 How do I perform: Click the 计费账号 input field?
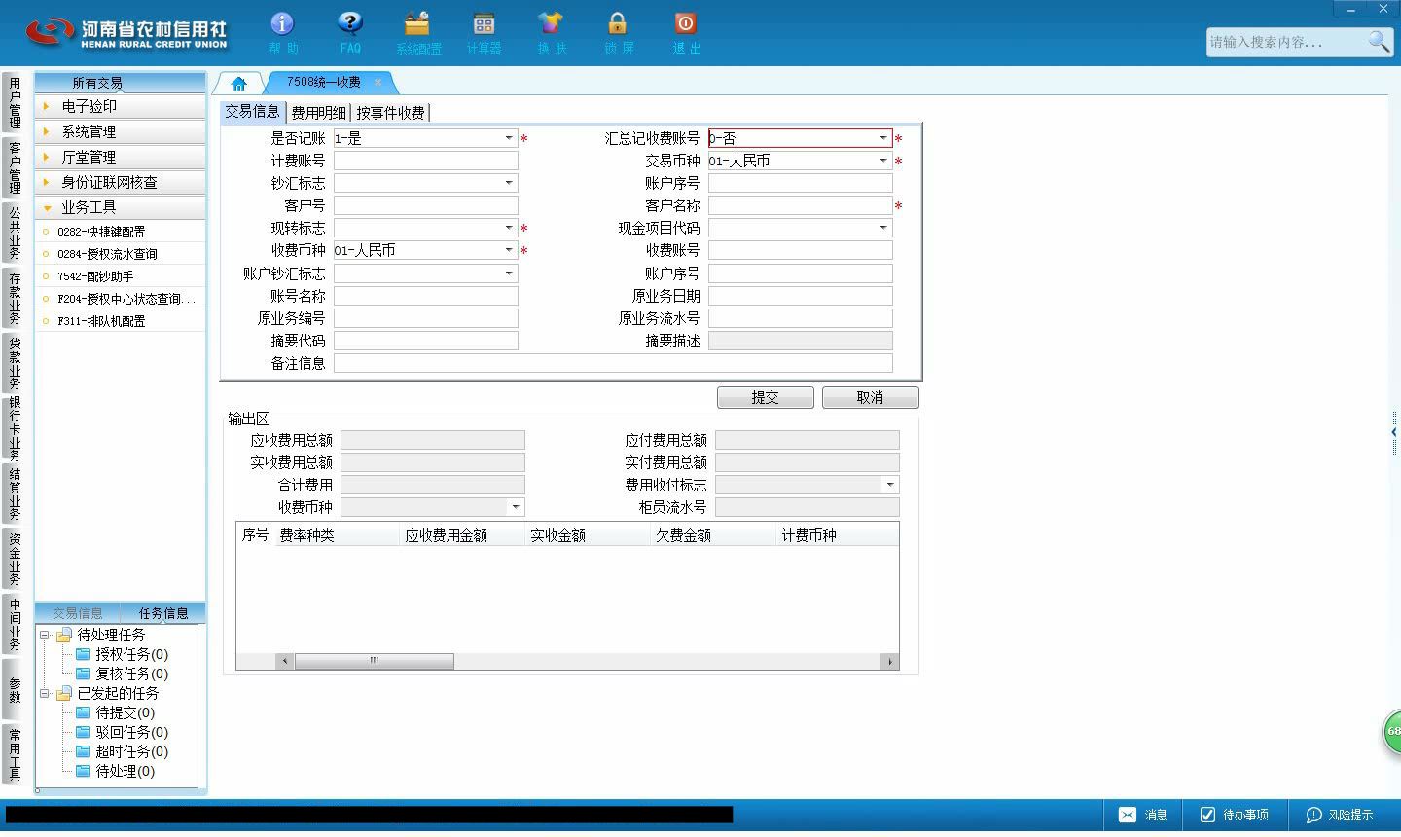point(426,161)
